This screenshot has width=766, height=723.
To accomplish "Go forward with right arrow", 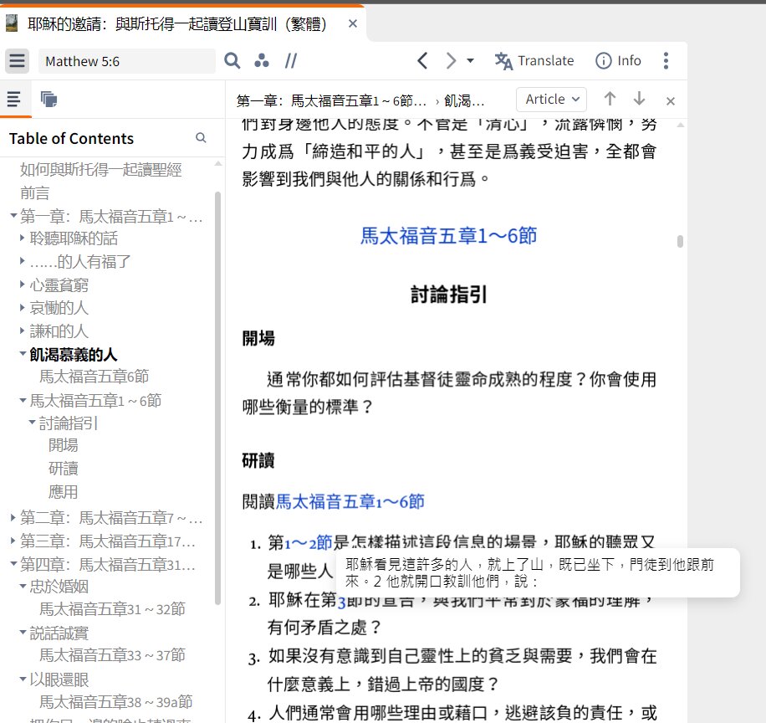I will click(x=451, y=61).
